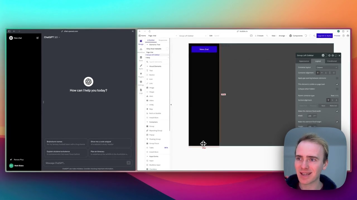Toggle Apply gap spacing between elements checkbox
357x200 pixels.
[337, 78]
